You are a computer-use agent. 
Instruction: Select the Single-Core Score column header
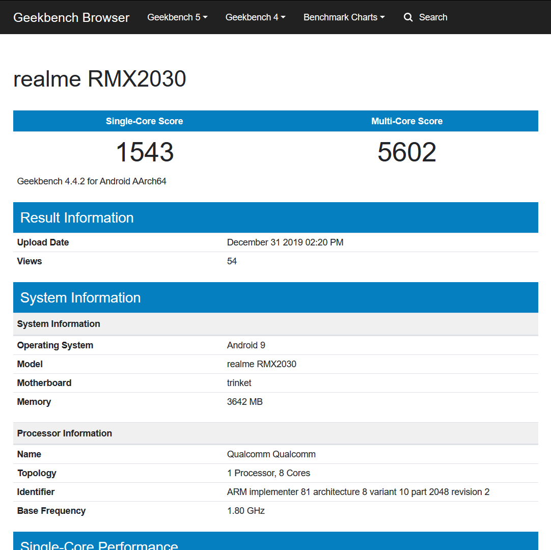tap(144, 121)
